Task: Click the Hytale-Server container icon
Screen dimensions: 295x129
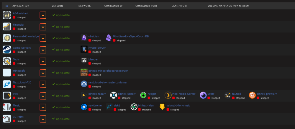Action: tap(84, 49)
